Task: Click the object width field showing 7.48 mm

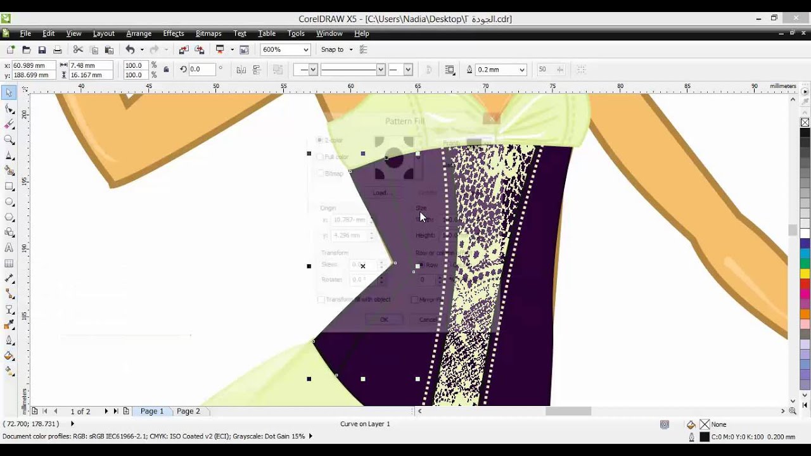Action: point(91,65)
